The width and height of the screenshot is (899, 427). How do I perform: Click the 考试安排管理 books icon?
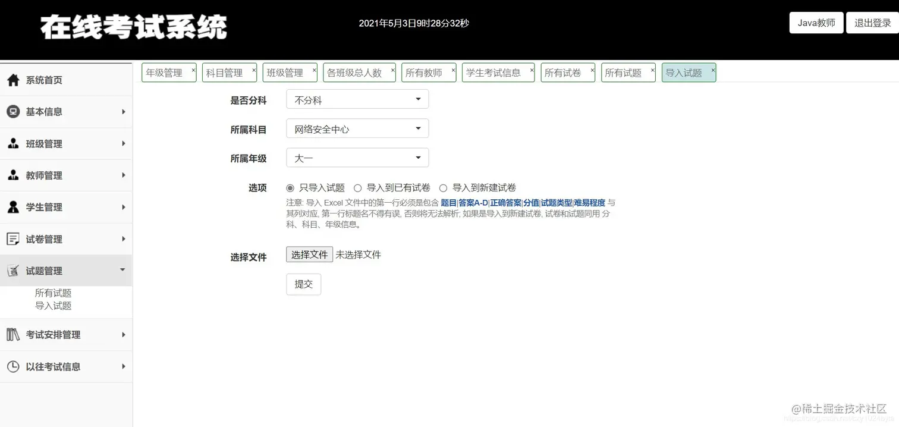point(13,335)
